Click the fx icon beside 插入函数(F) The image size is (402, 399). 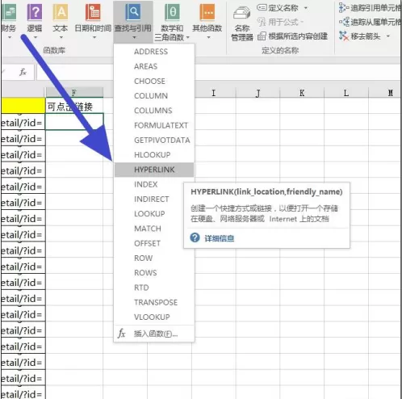point(121,334)
